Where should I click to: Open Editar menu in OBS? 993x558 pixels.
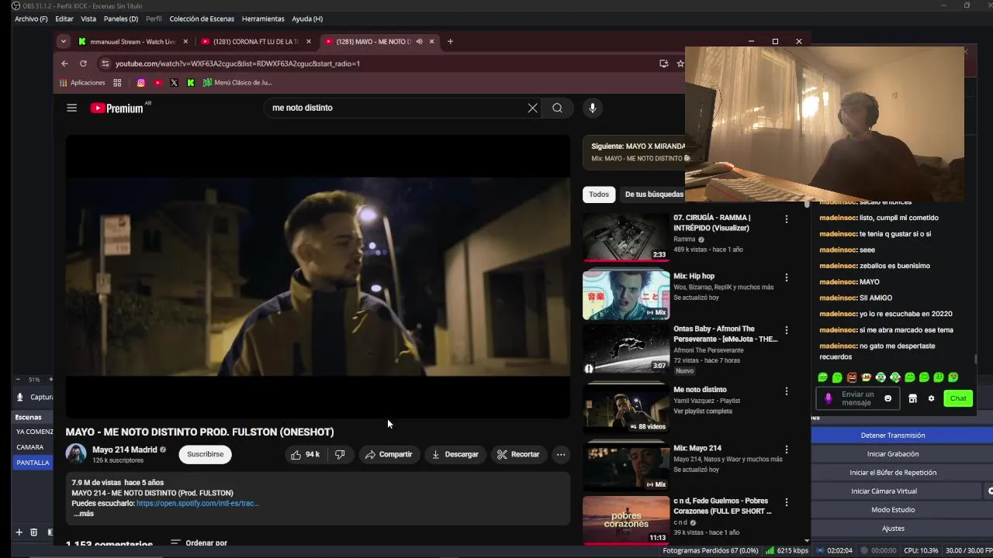pos(64,19)
